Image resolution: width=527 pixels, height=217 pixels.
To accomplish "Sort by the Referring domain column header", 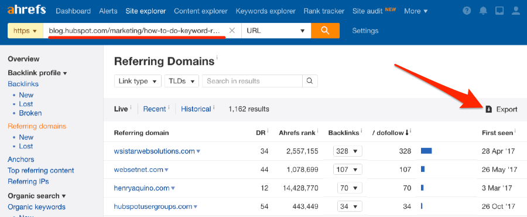I will (x=142, y=133).
